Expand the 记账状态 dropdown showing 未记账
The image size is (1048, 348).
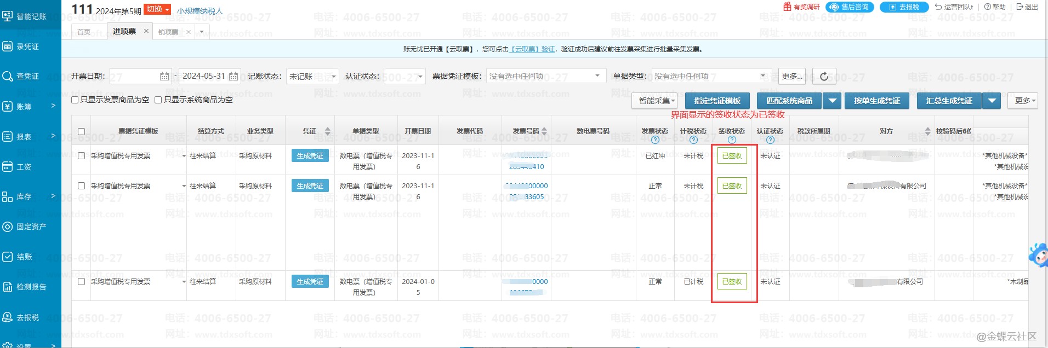pos(312,77)
